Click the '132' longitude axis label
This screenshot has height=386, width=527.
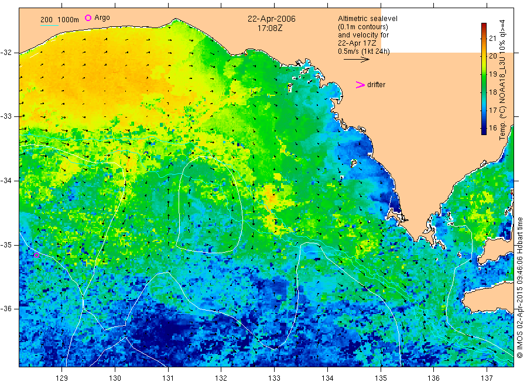point(221,378)
